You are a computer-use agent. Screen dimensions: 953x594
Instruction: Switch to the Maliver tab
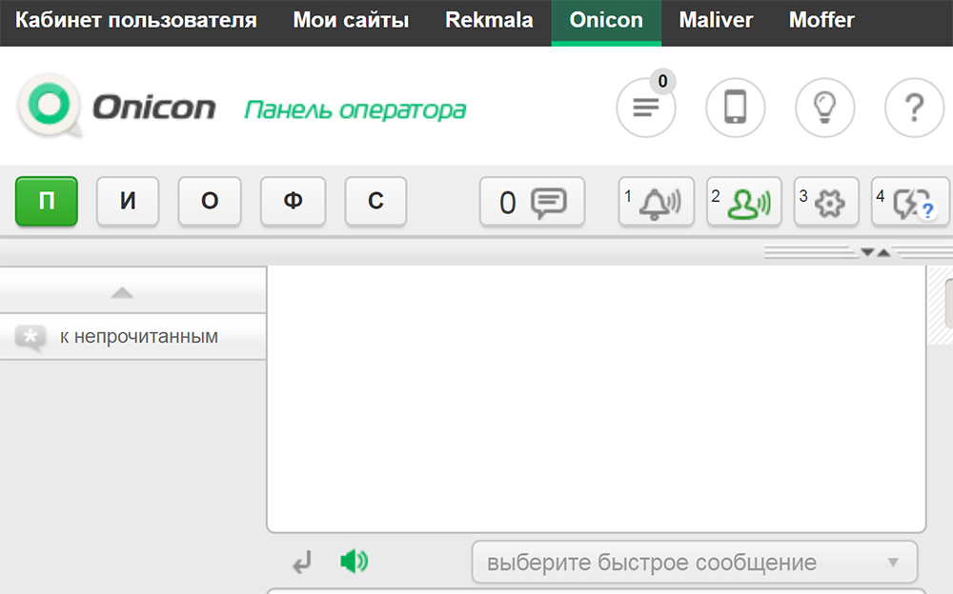(x=716, y=20)
